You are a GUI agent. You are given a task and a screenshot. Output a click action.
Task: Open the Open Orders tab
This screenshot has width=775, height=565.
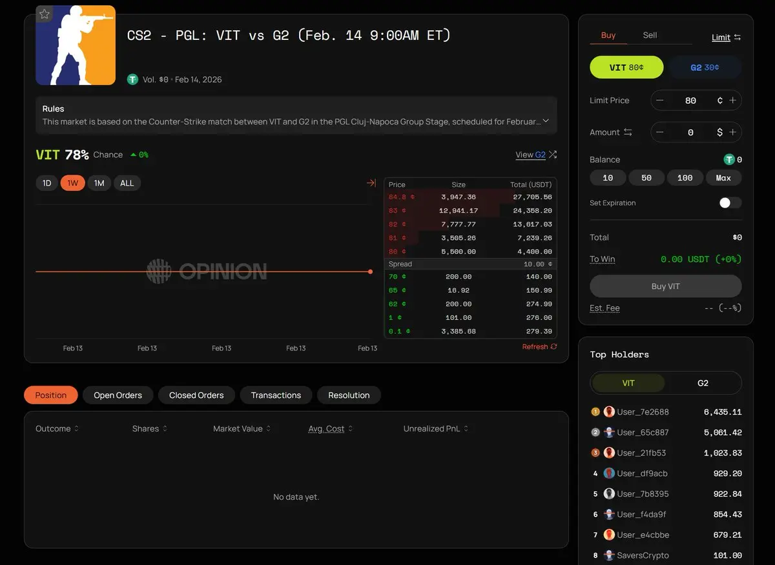click(118, 395)
